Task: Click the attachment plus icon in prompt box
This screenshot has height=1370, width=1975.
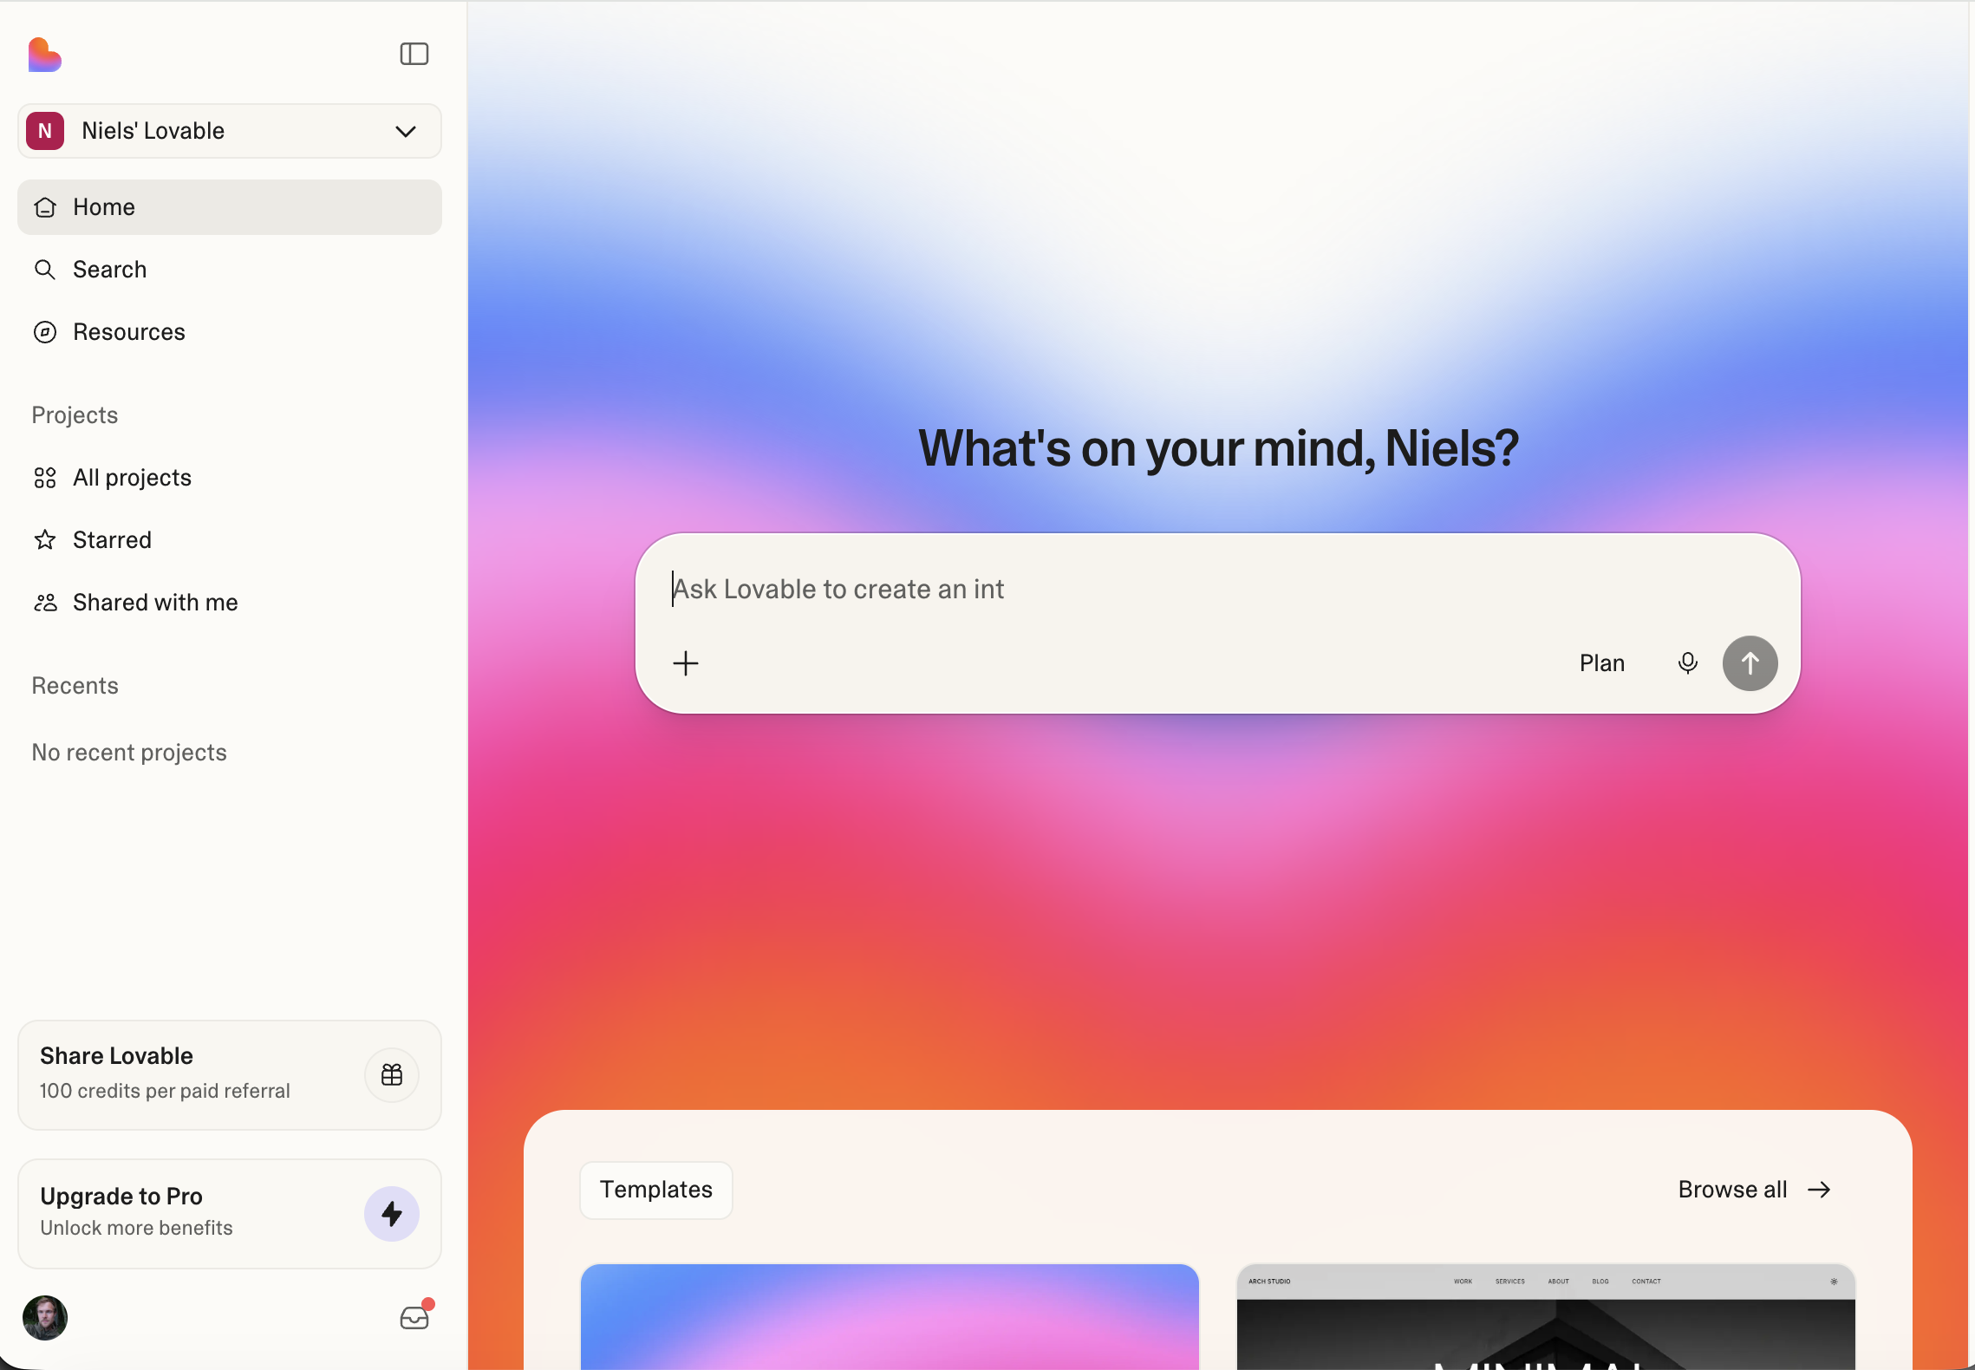Action: tap(686, 662)
